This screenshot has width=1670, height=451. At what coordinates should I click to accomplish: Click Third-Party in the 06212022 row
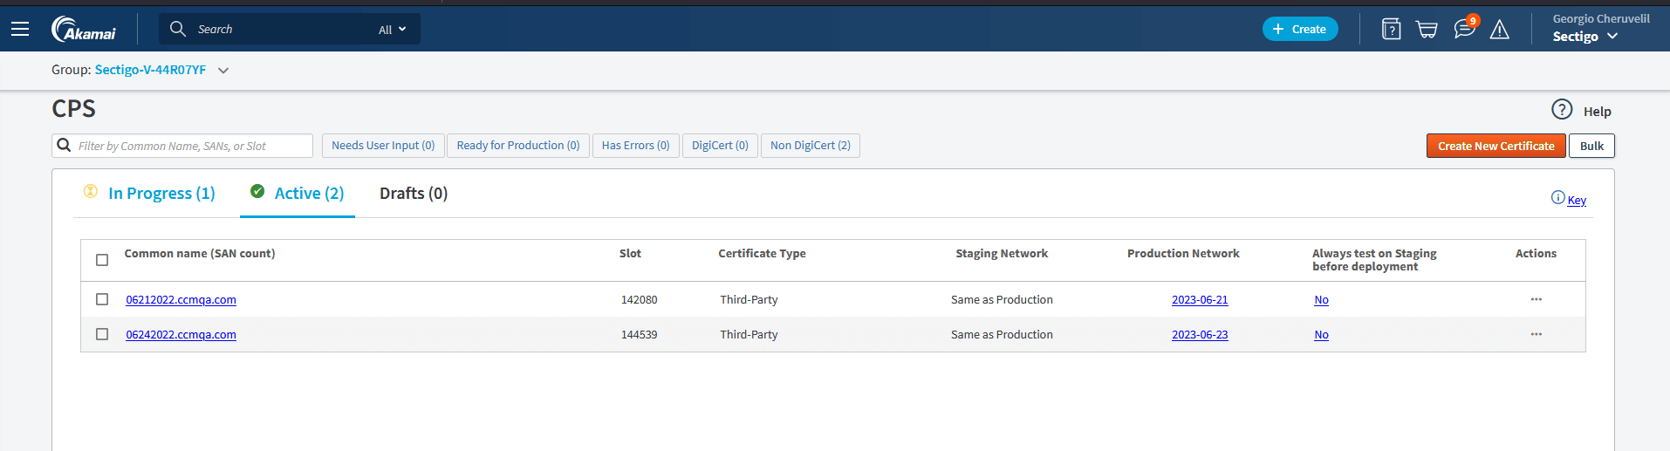tap(749, 300)
